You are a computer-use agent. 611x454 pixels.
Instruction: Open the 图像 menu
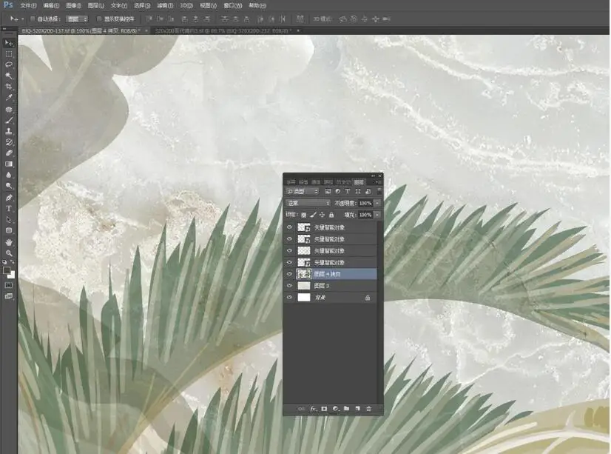click(x=74, y=5)
